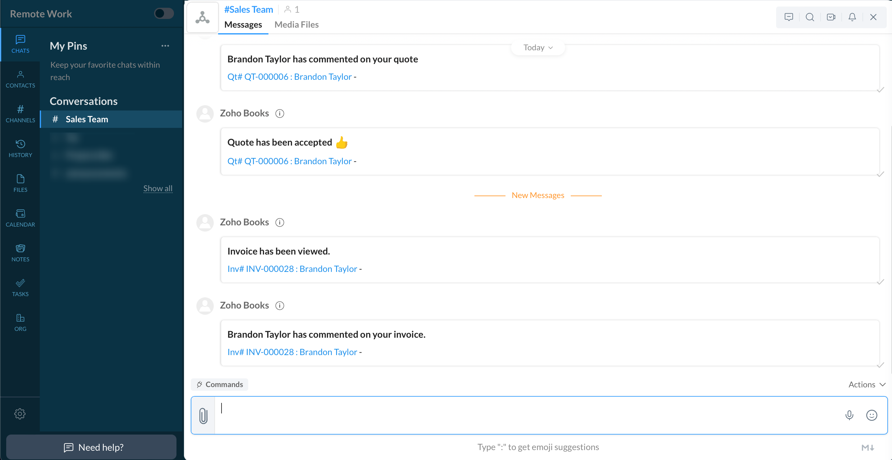The image size is (892, 460).
Task: Open Notes from the sidebar
Action: coord(20,253)
